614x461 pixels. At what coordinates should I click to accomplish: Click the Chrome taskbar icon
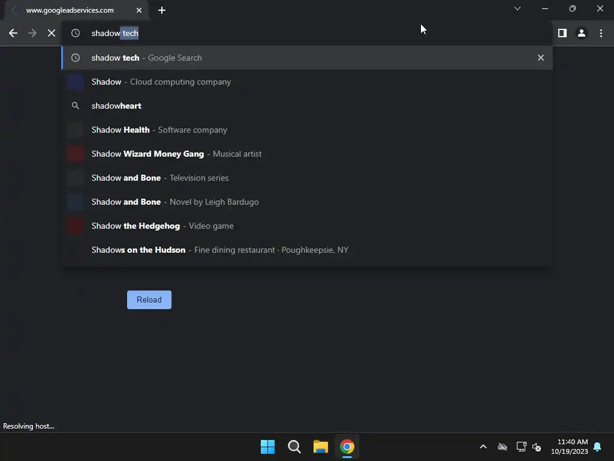[x=347, y=447]
